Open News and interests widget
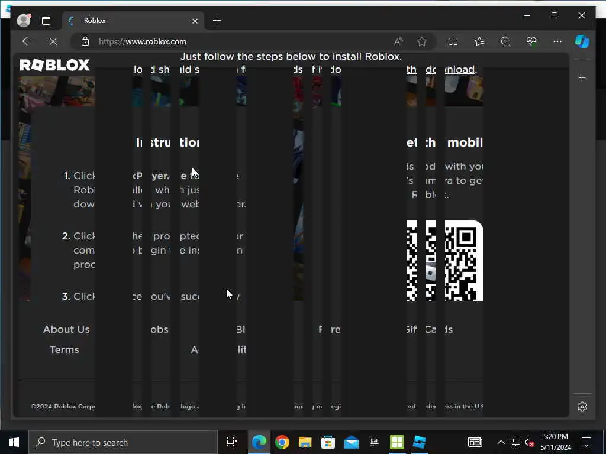606x454 pixels. (475, 442)
